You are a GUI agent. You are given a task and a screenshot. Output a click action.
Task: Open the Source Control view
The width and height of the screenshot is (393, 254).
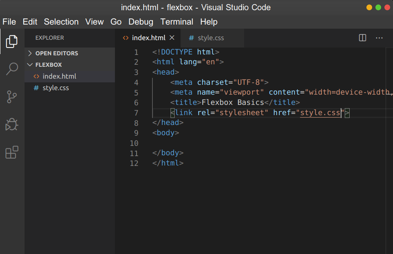[12, 97]
